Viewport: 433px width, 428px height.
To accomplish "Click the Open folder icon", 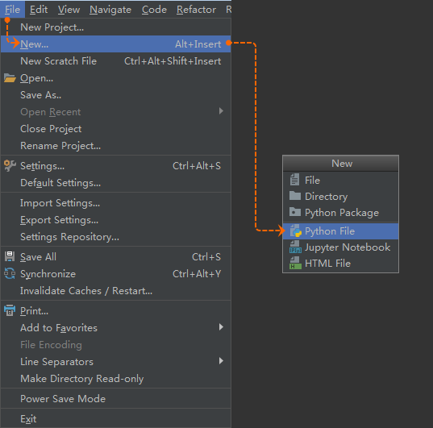I will (x=10, y=78).
